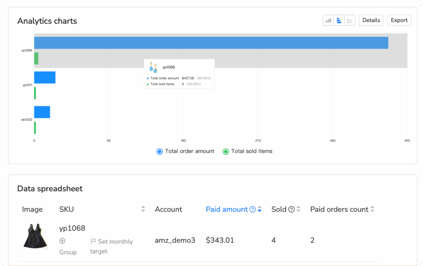This screenshot has height=266, width=423.
Task: Click the Paid amount sort arrows
Action: (x=260, y=209)
